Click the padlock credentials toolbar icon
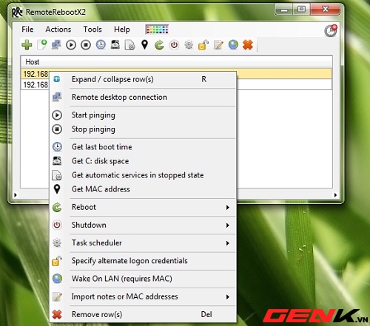Viewport: 370px width, 326px height. click(x=203, y=45)
